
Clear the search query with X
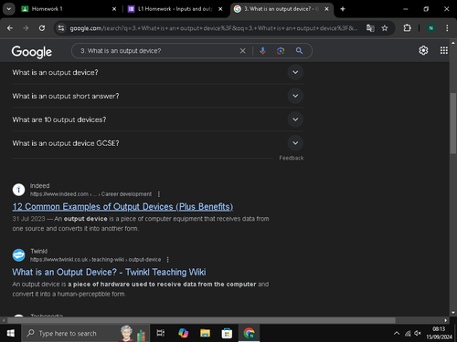pos(242,51)
